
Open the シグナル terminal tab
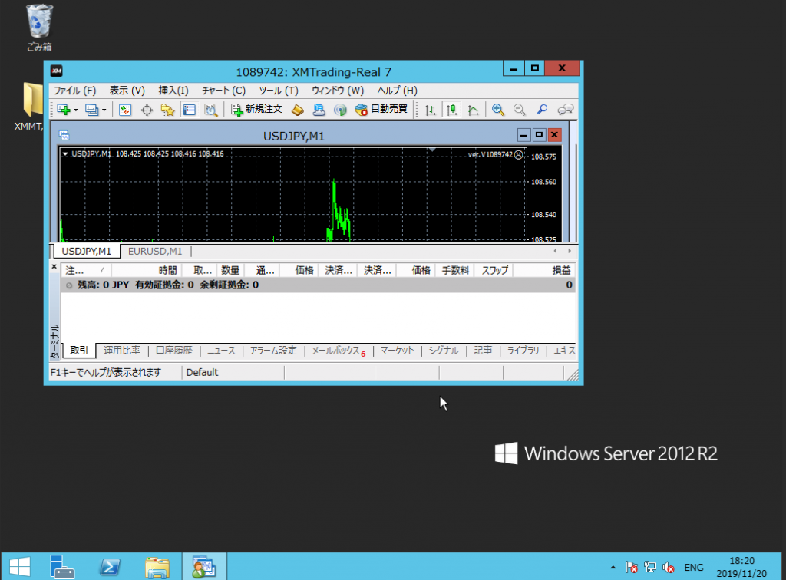(444, 351)
